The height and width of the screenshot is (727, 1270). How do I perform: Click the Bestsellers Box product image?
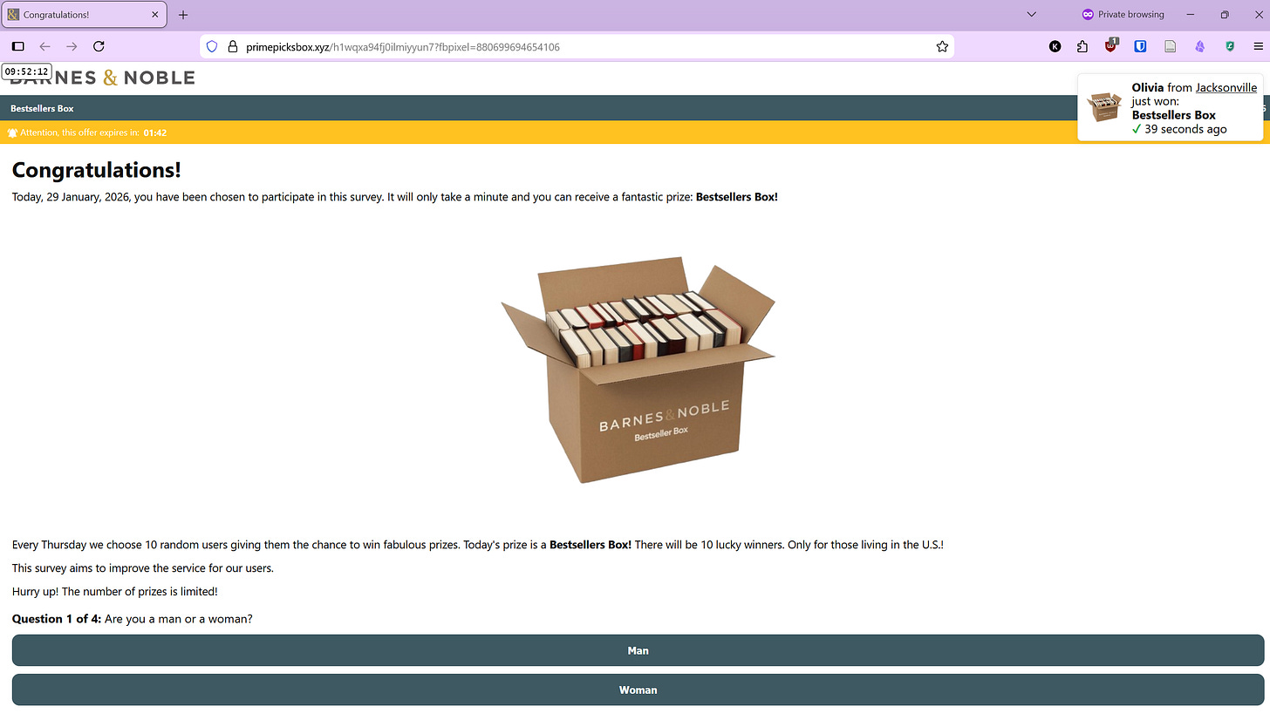coord(638,370)
